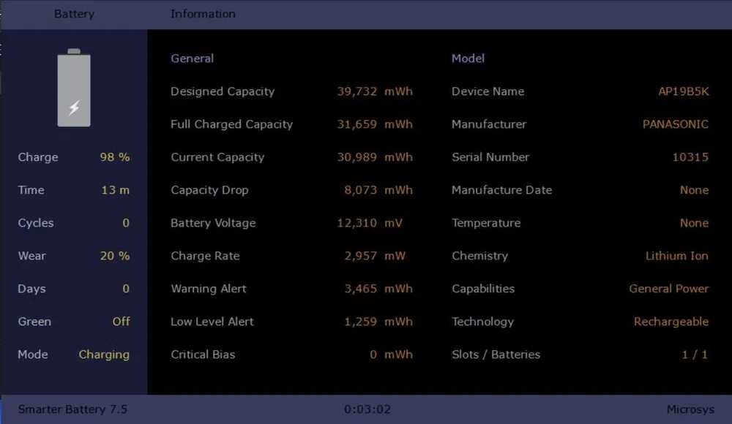
Task: Click the Time 13 m value
Action: (x=115, y=190)
